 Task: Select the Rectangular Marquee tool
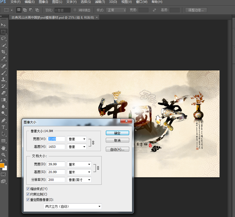pos(3,31)
